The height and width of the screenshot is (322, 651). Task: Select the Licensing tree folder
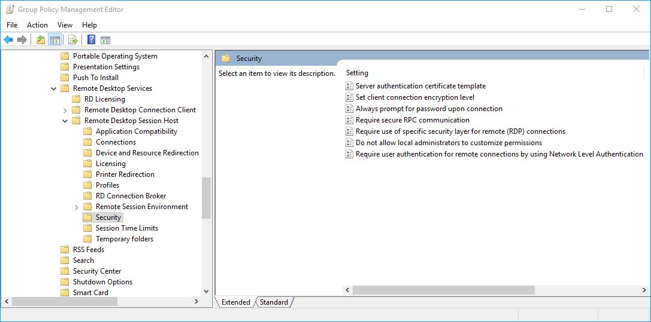point(110,164)
